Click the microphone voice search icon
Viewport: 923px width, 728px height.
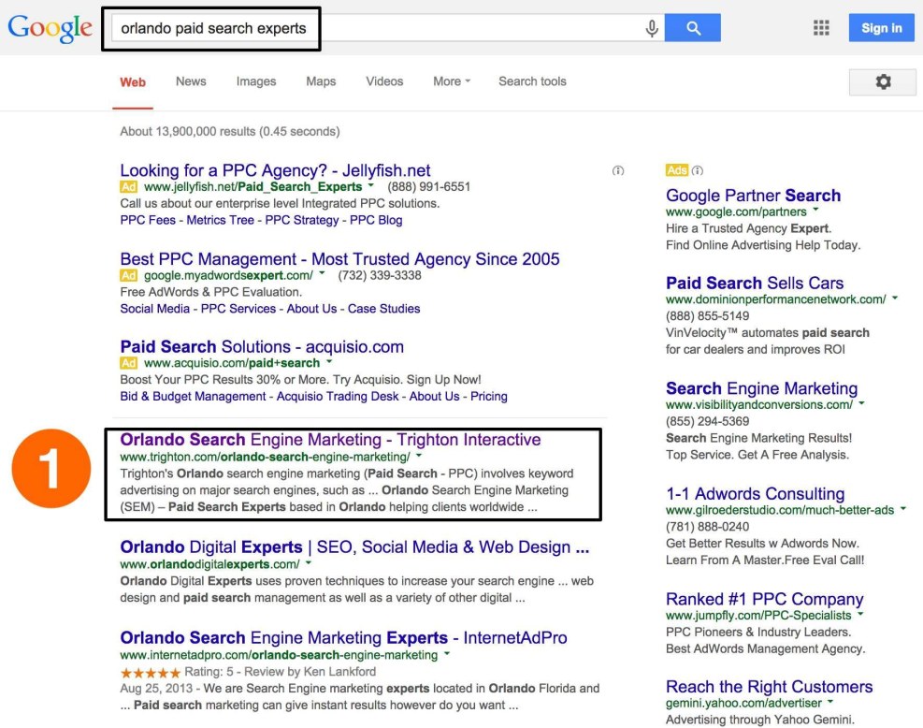tap(652, 29)
